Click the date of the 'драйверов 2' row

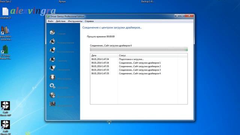point(100,66)
